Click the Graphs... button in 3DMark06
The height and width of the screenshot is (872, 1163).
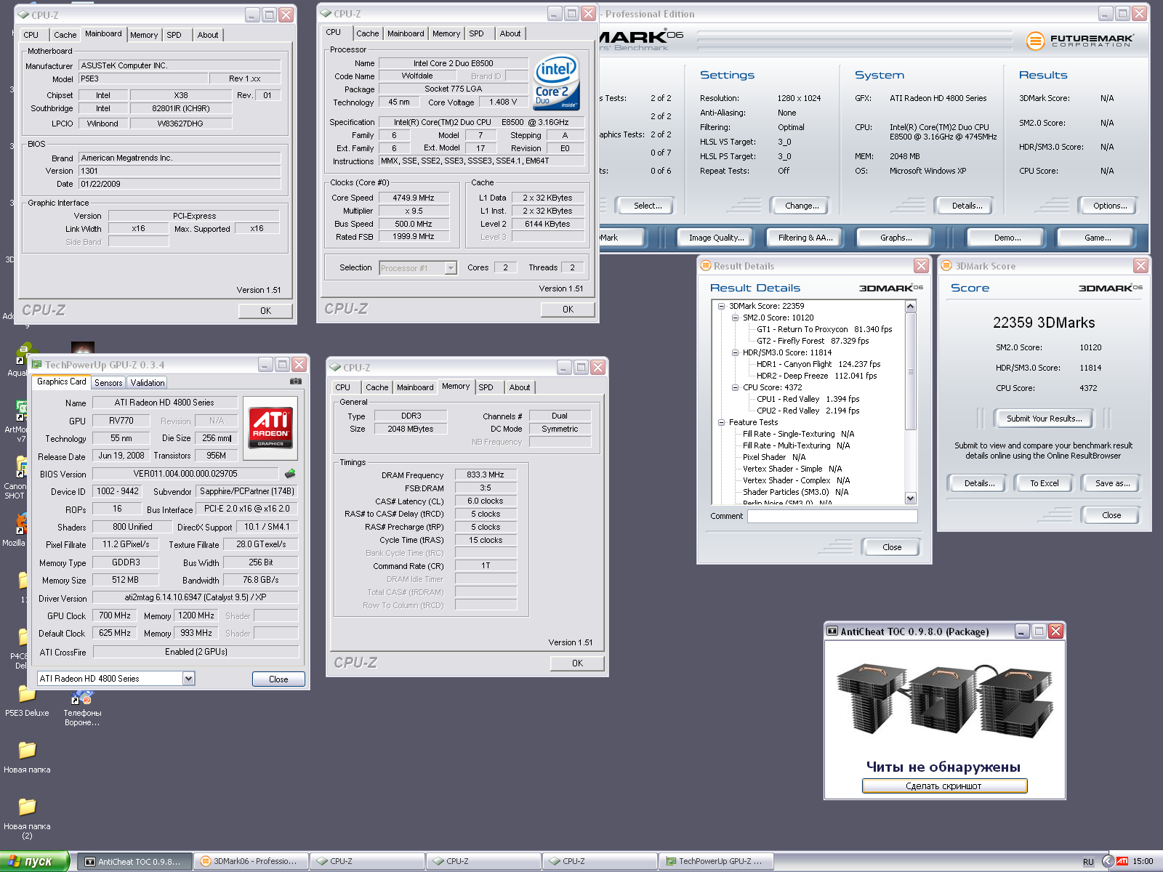(x=896, y=238)
